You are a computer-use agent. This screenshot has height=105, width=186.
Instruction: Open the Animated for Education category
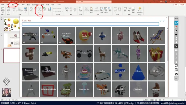[66, 36]
